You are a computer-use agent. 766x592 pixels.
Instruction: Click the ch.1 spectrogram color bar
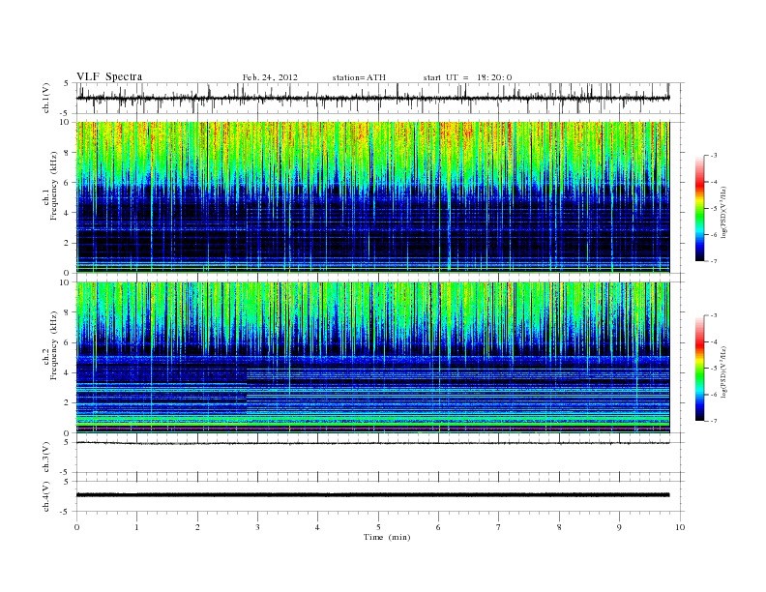pyautogui.click(x=700, y=208)
